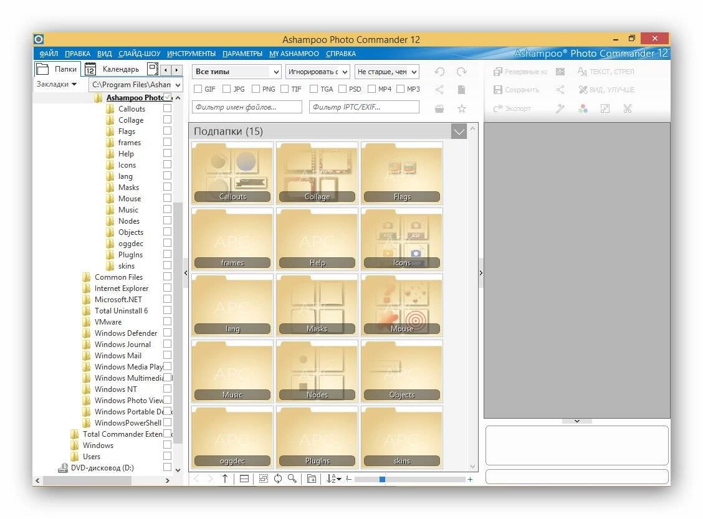Open the Закладки bookmarks dropdown

[x=57, y=84]
